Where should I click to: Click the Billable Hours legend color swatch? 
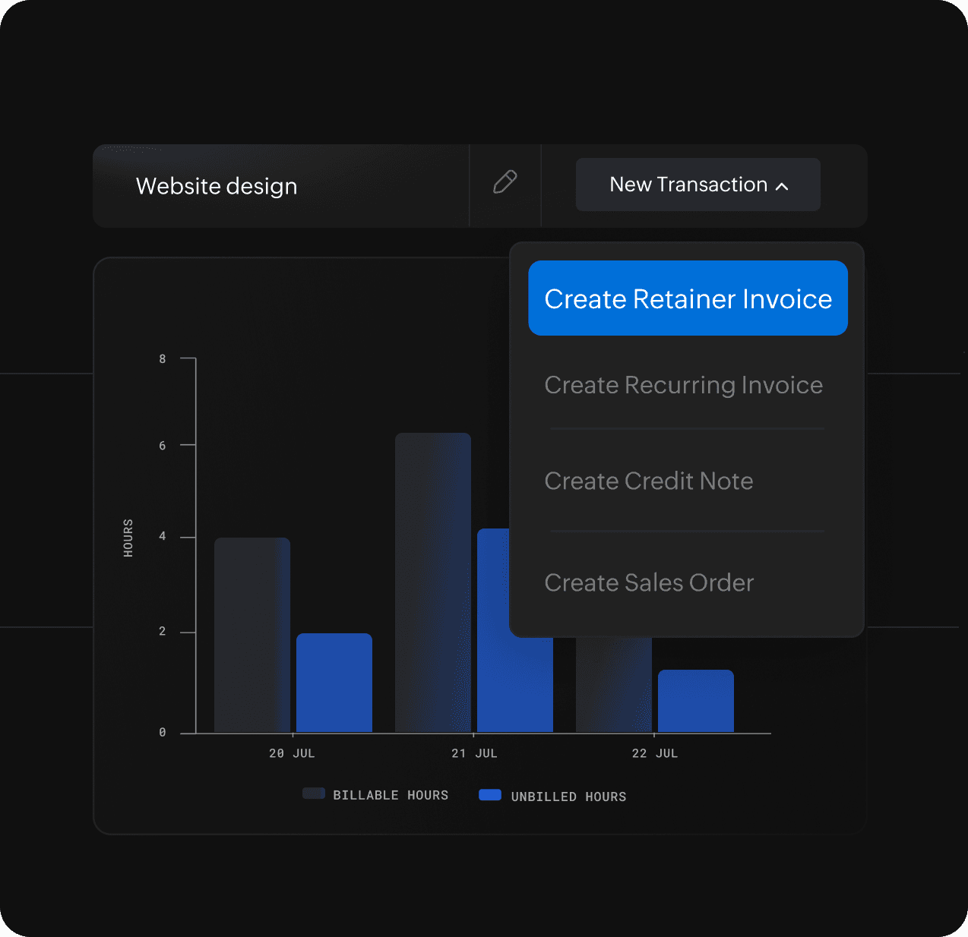[313, 793]
